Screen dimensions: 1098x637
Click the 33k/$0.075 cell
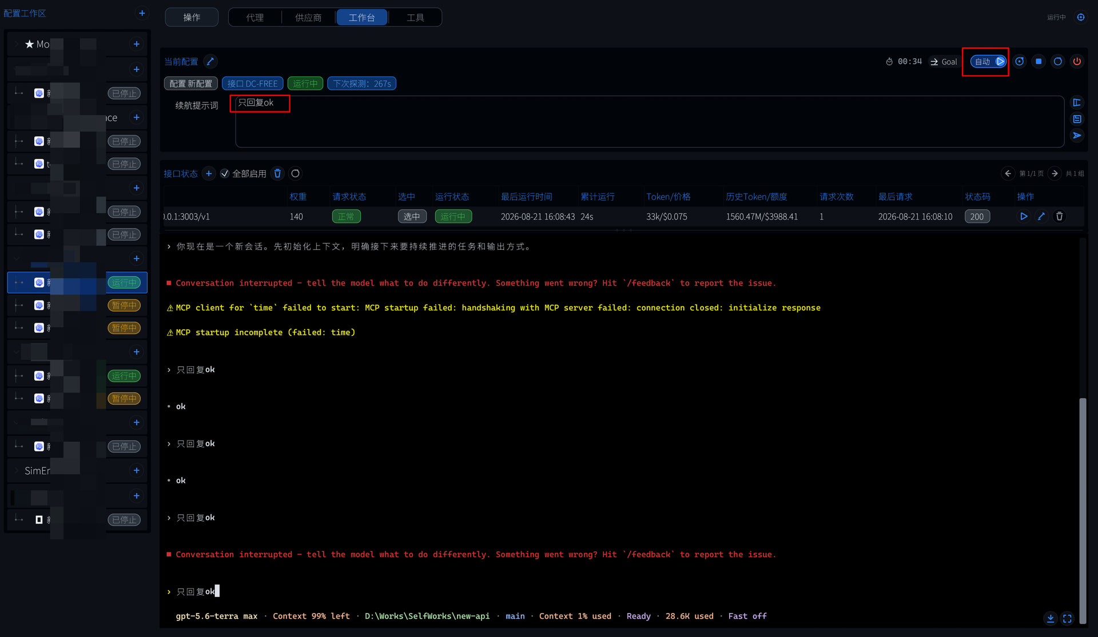tap(667, 217)
